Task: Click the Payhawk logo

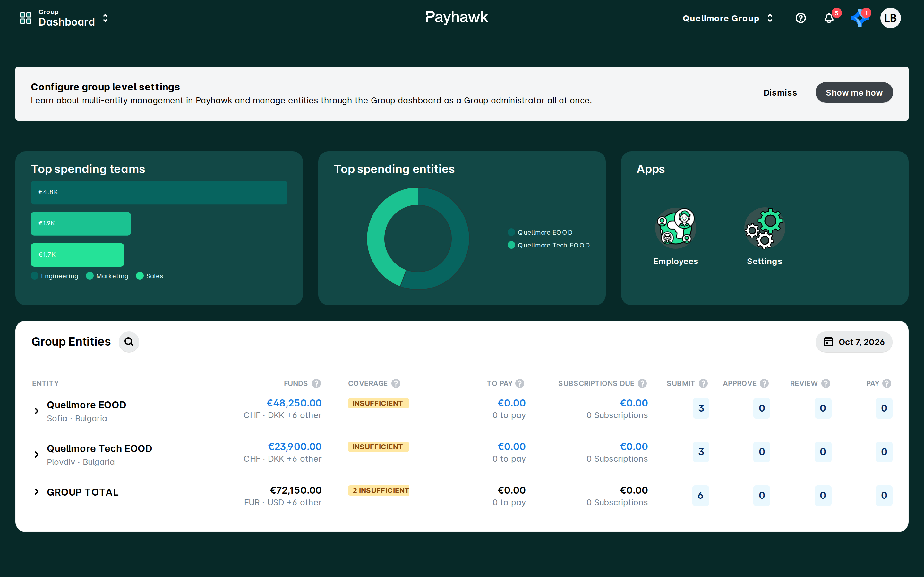Action: [457, 17]
